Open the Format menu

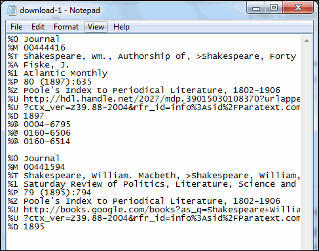[66, 27]
